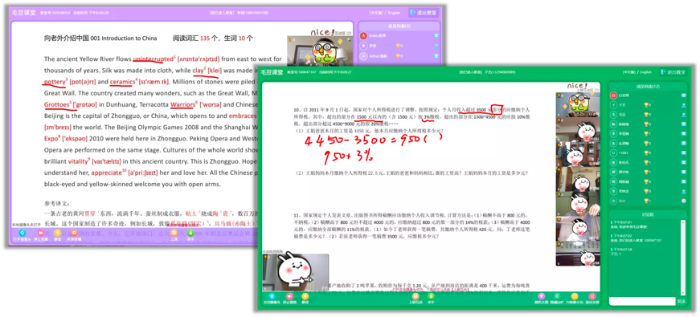The width and height of the screenshot is (700, 317).
Task: Click word 'appreciate' in purple window passage
Action: tap(107, 173)
